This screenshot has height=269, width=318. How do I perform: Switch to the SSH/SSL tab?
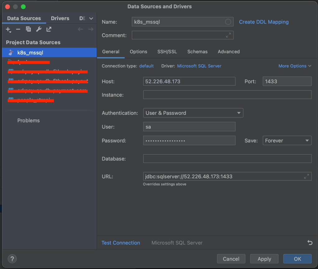pyautogui.click(x=167, y=52)
